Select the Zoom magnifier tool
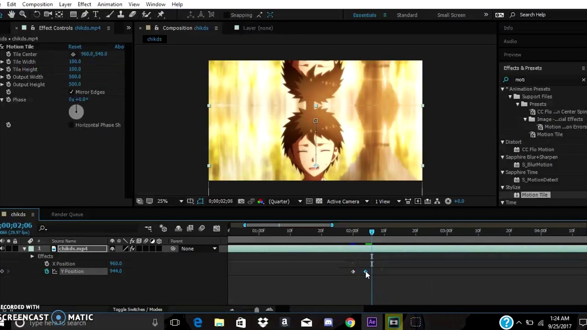587x330 pixels. (22, 15)
